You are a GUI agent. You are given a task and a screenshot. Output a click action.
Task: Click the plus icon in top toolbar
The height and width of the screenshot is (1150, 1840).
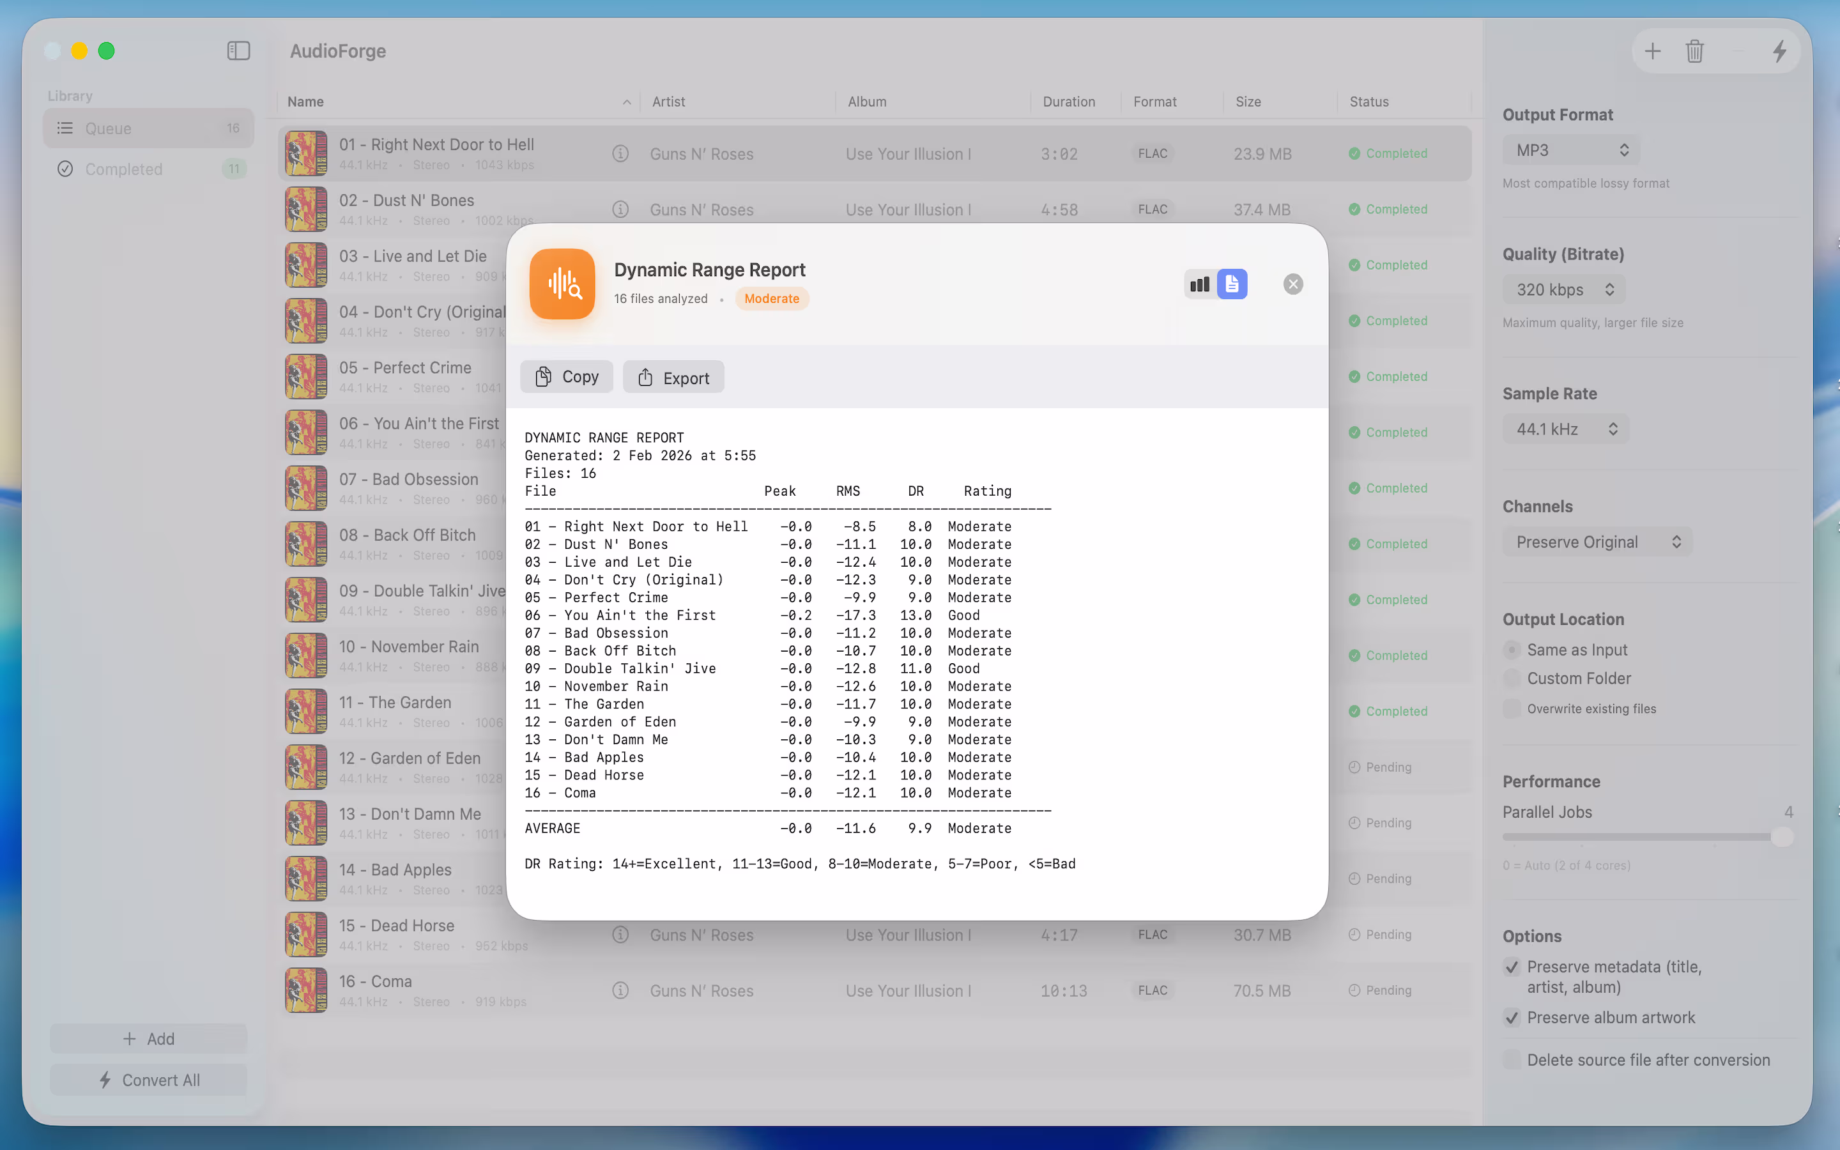pyautogui.click(x=1652, y=52)
